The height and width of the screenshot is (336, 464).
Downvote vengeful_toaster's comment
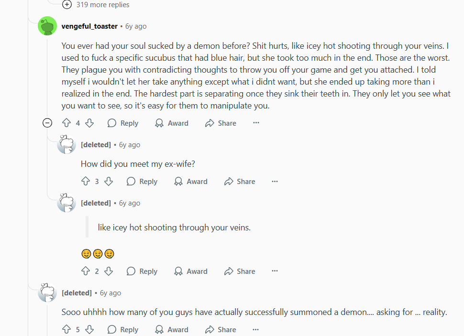(x=89, y=123)
